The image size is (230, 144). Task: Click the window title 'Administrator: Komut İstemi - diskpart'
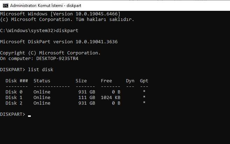coord(46,6)
